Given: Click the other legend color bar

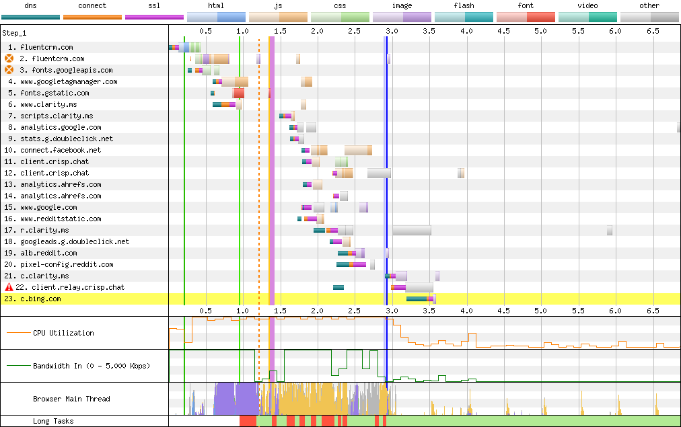Looking at the screenshot, I should pos(649,17).
